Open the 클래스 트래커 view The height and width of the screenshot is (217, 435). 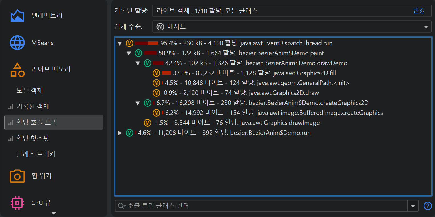point(36,154)
